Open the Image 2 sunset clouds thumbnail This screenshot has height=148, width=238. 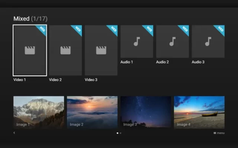[x=92, y=112]
